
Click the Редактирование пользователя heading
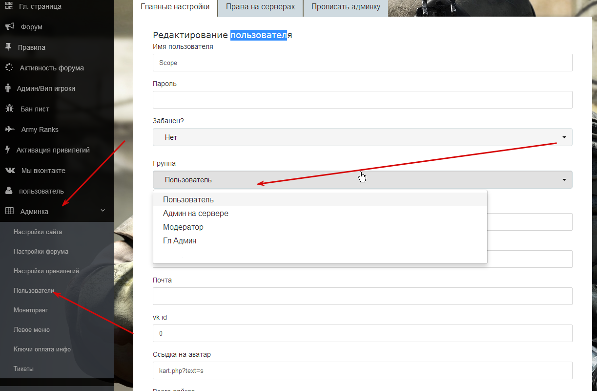223,35
